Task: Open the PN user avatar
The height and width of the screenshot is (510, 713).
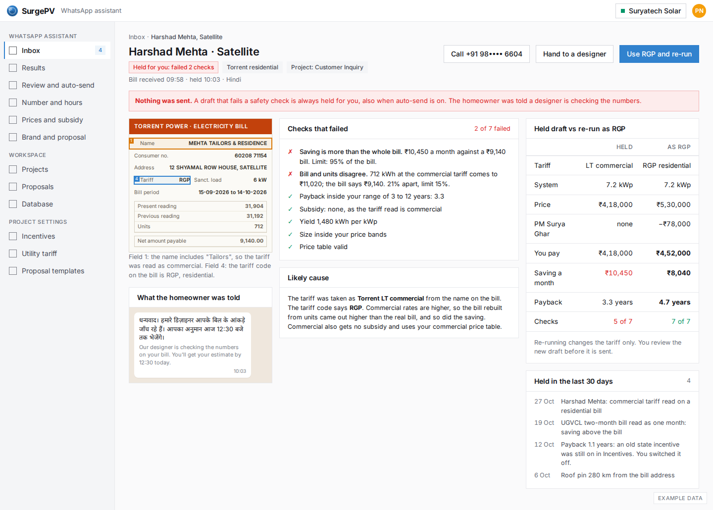Action: point(699,11)
